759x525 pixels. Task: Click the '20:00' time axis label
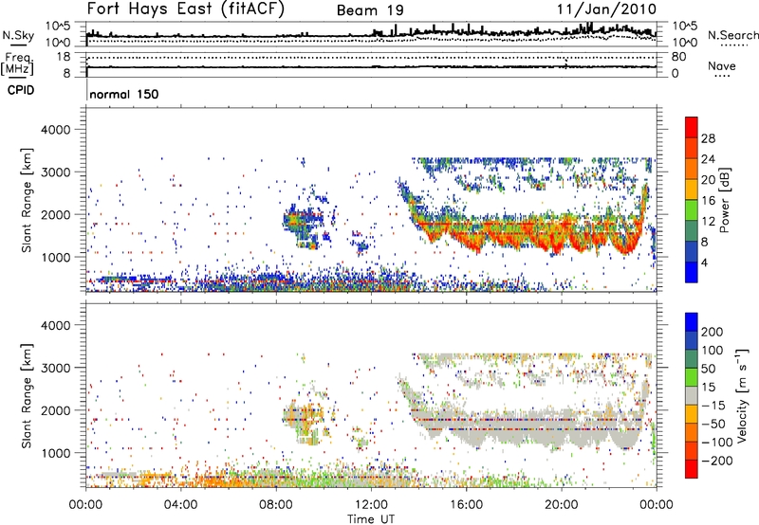click(x=561, y=505)
